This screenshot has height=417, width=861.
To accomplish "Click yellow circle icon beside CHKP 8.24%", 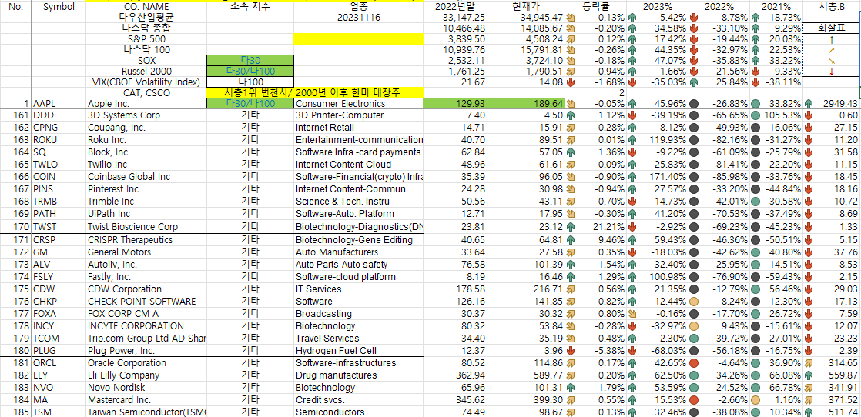I will [x=694, y=302].
